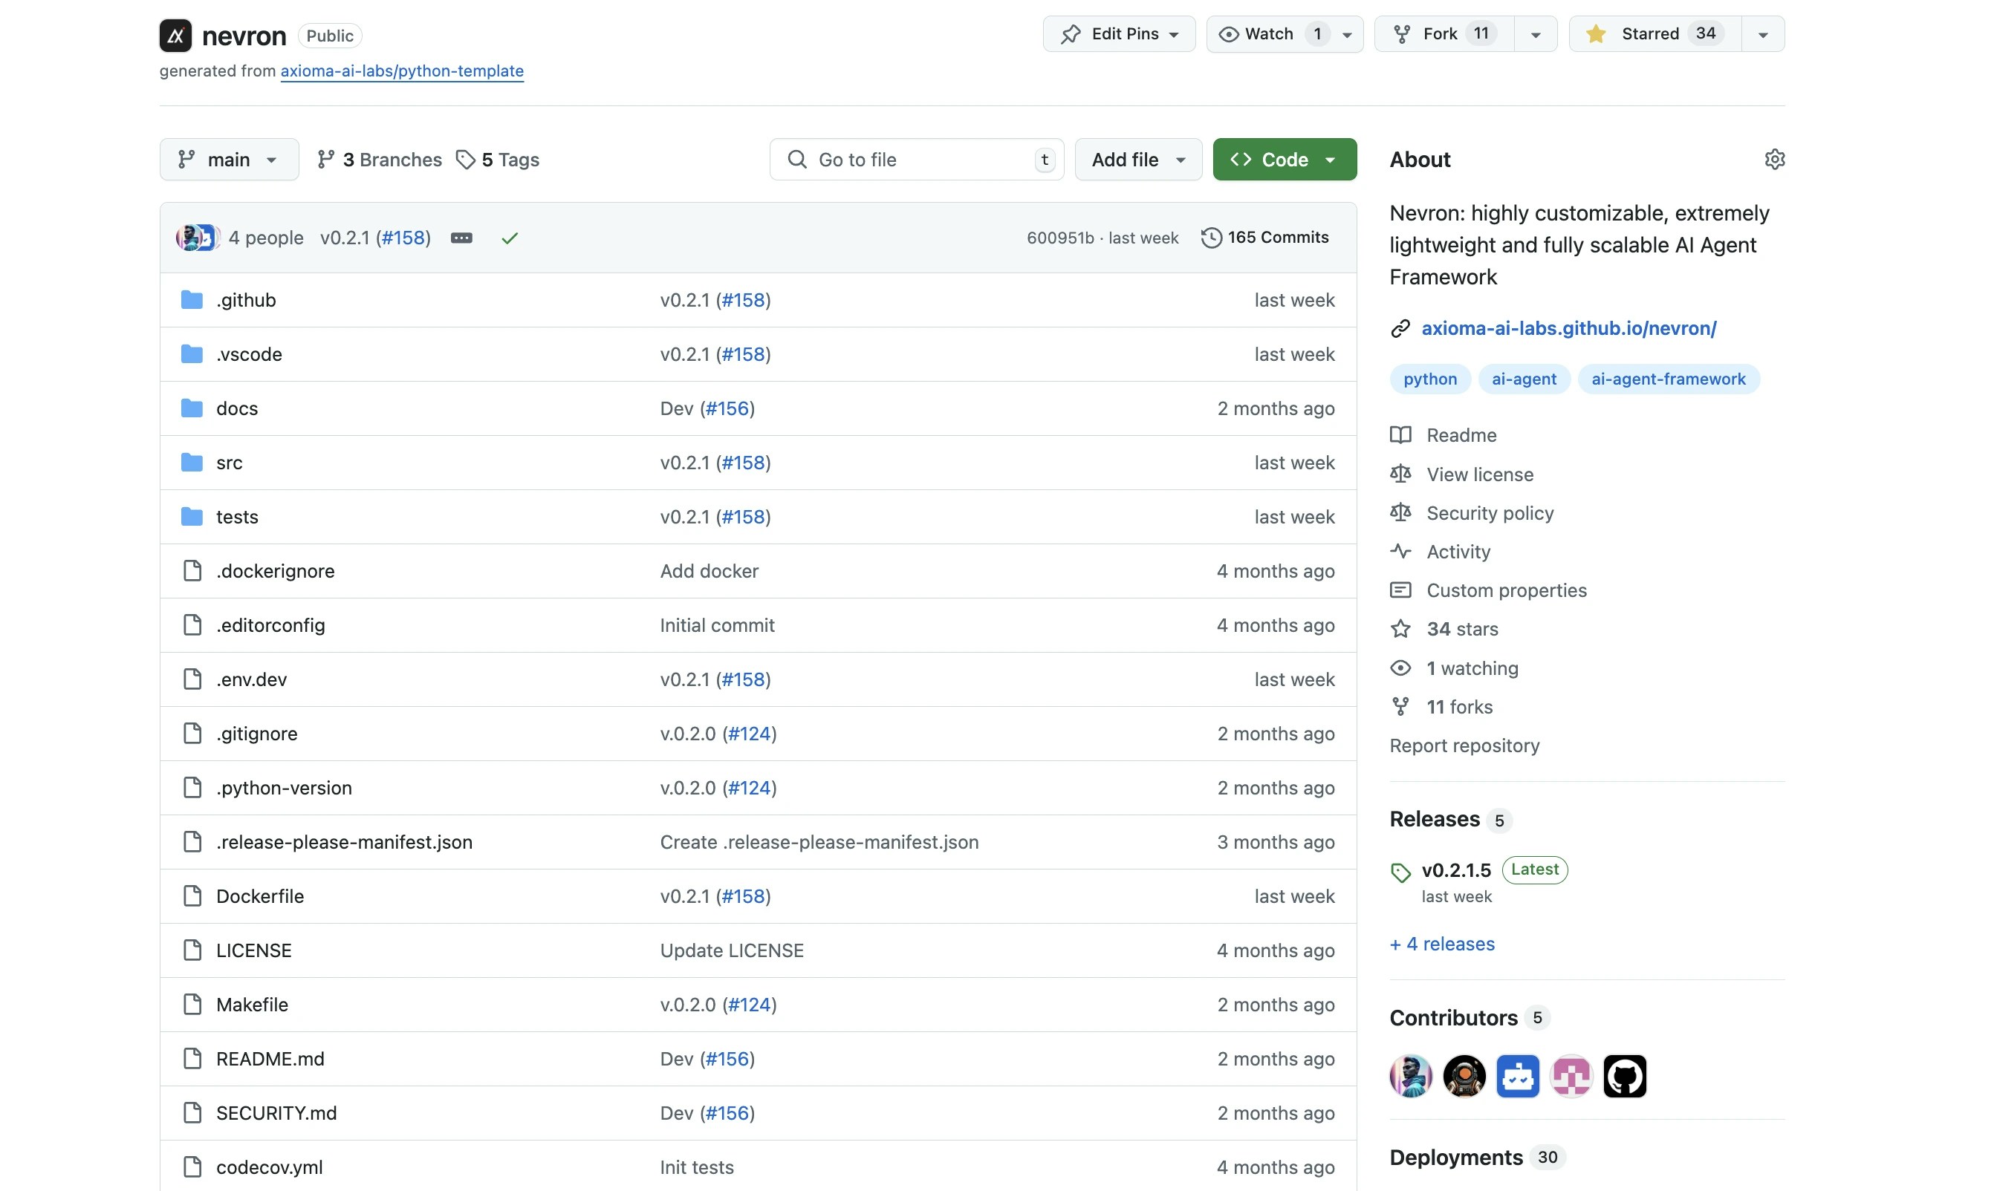Open axioma-ai-labs.github.io/nevron/ website link
The height and width of the screenshot is (1191, 1997).
(x=1568, y=328)
